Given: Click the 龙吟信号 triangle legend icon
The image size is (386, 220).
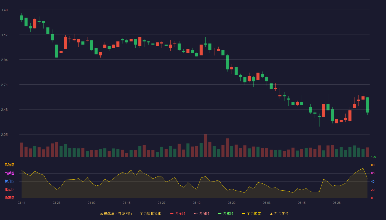Looking at the screenshot, I should coord(271,213).
